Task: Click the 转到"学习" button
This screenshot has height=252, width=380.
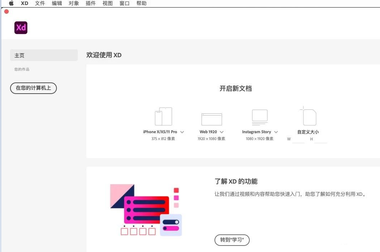Action: tap(232, 240)
